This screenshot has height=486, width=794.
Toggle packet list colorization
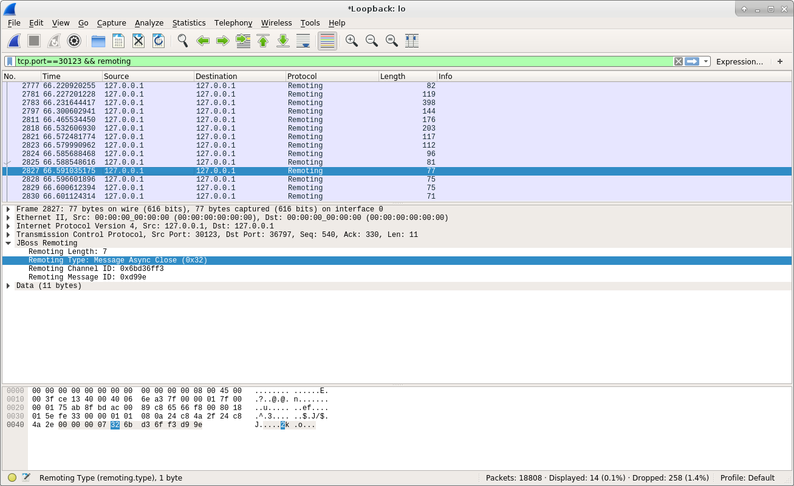(x=327, y=41)
